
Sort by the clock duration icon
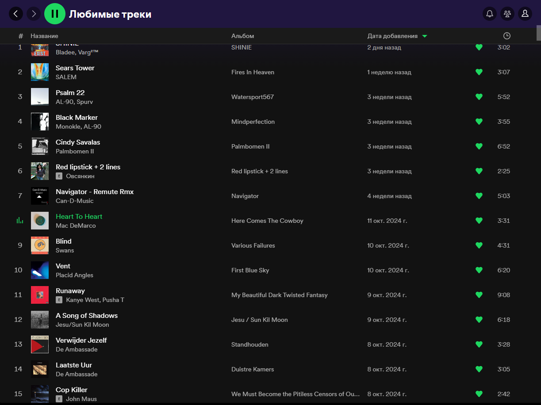pos(507,36)
